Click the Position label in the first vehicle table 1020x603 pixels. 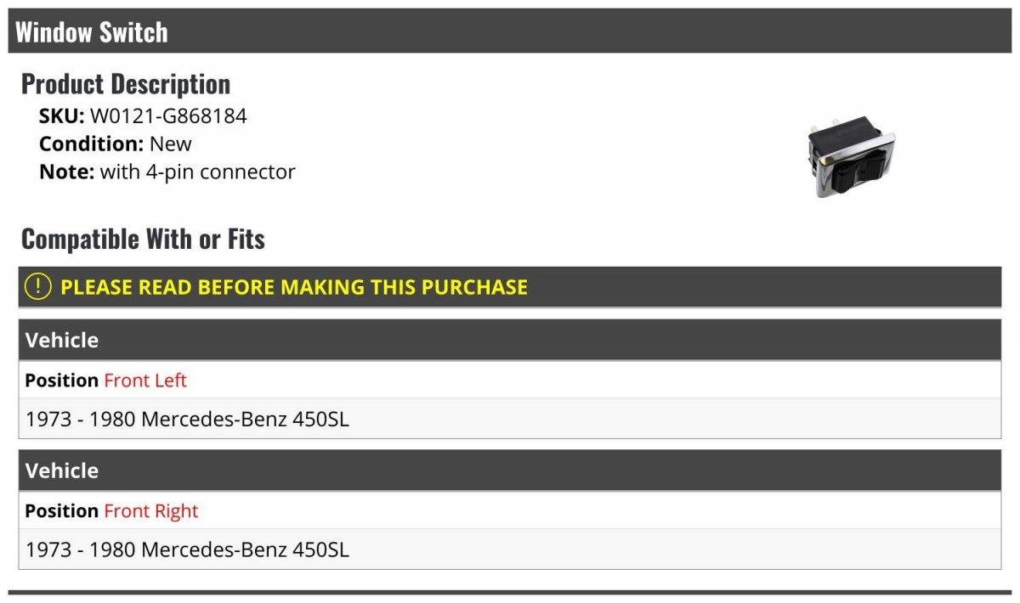pyautogui.click(x=62, y=380)
